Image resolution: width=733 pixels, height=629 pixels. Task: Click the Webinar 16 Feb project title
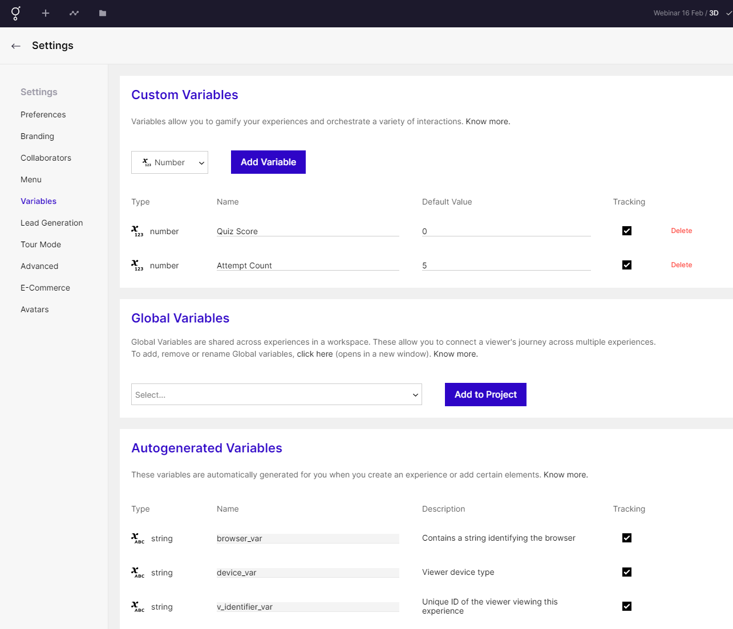[x=678, y=13]
